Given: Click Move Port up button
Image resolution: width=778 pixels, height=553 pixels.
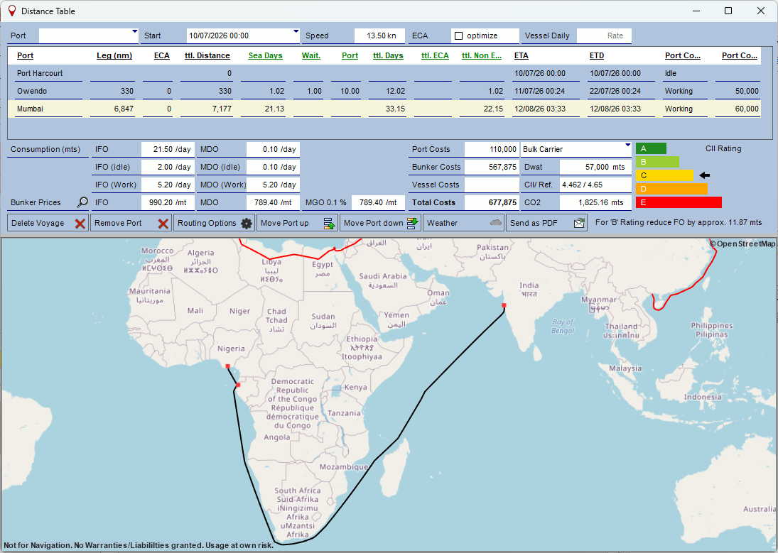Looking at the screenshot, I should click(x=297, y=223).
